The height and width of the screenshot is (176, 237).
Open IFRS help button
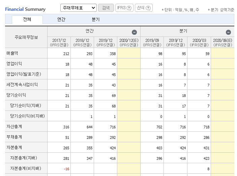pos(124,8)
